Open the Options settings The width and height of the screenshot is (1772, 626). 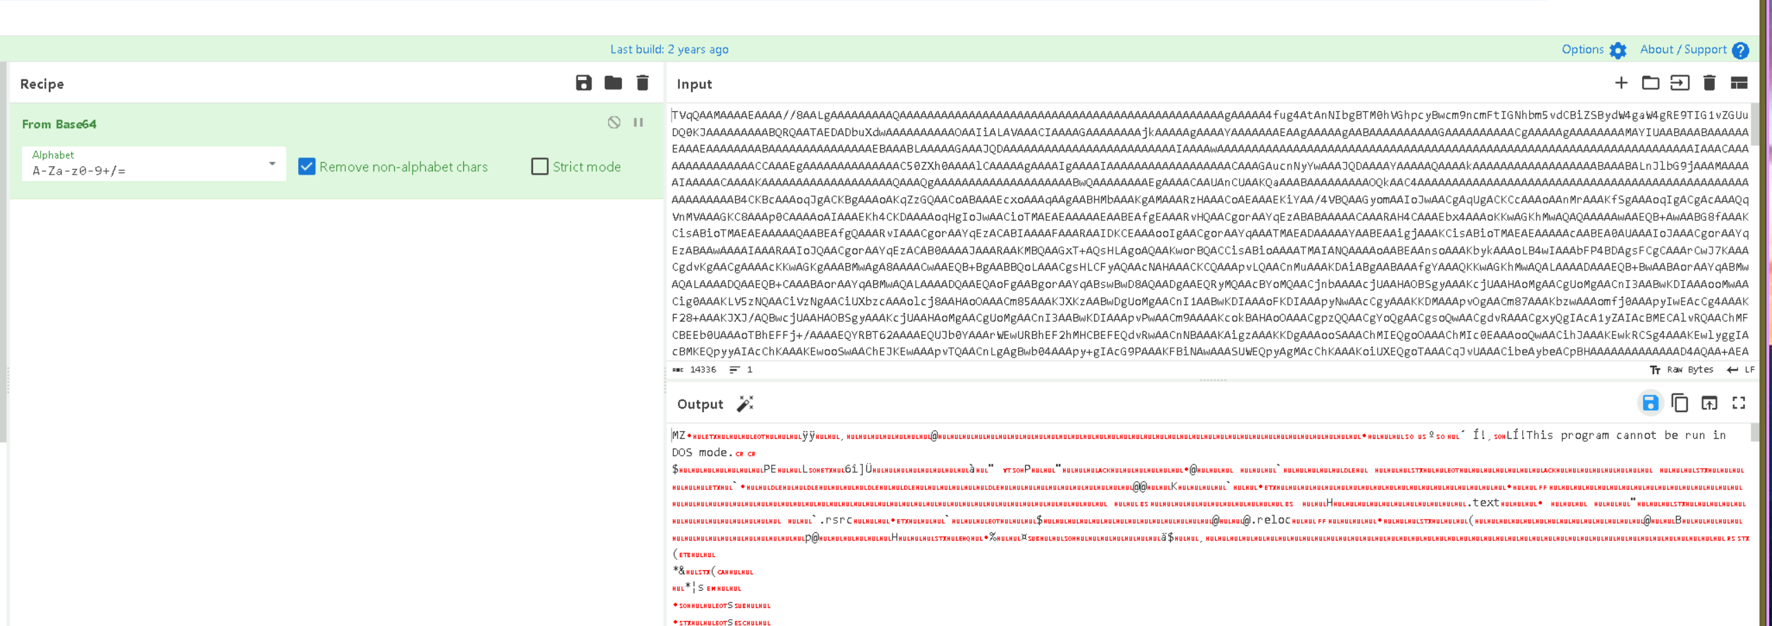tap(1593, 50)
